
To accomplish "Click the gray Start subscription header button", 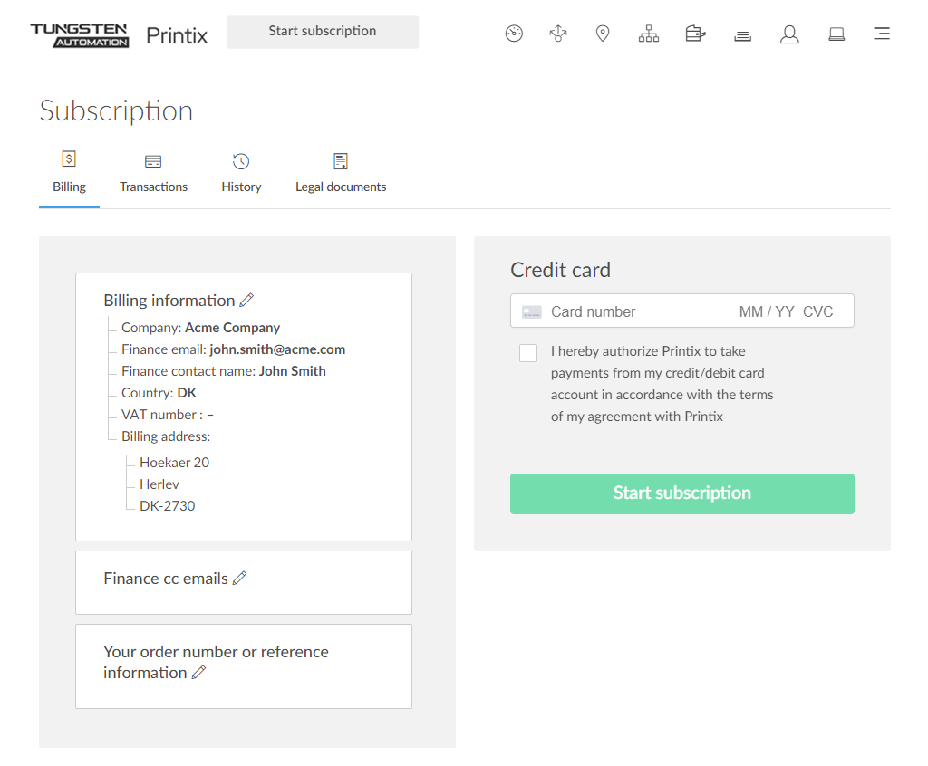I will click(x=323, y=32).
